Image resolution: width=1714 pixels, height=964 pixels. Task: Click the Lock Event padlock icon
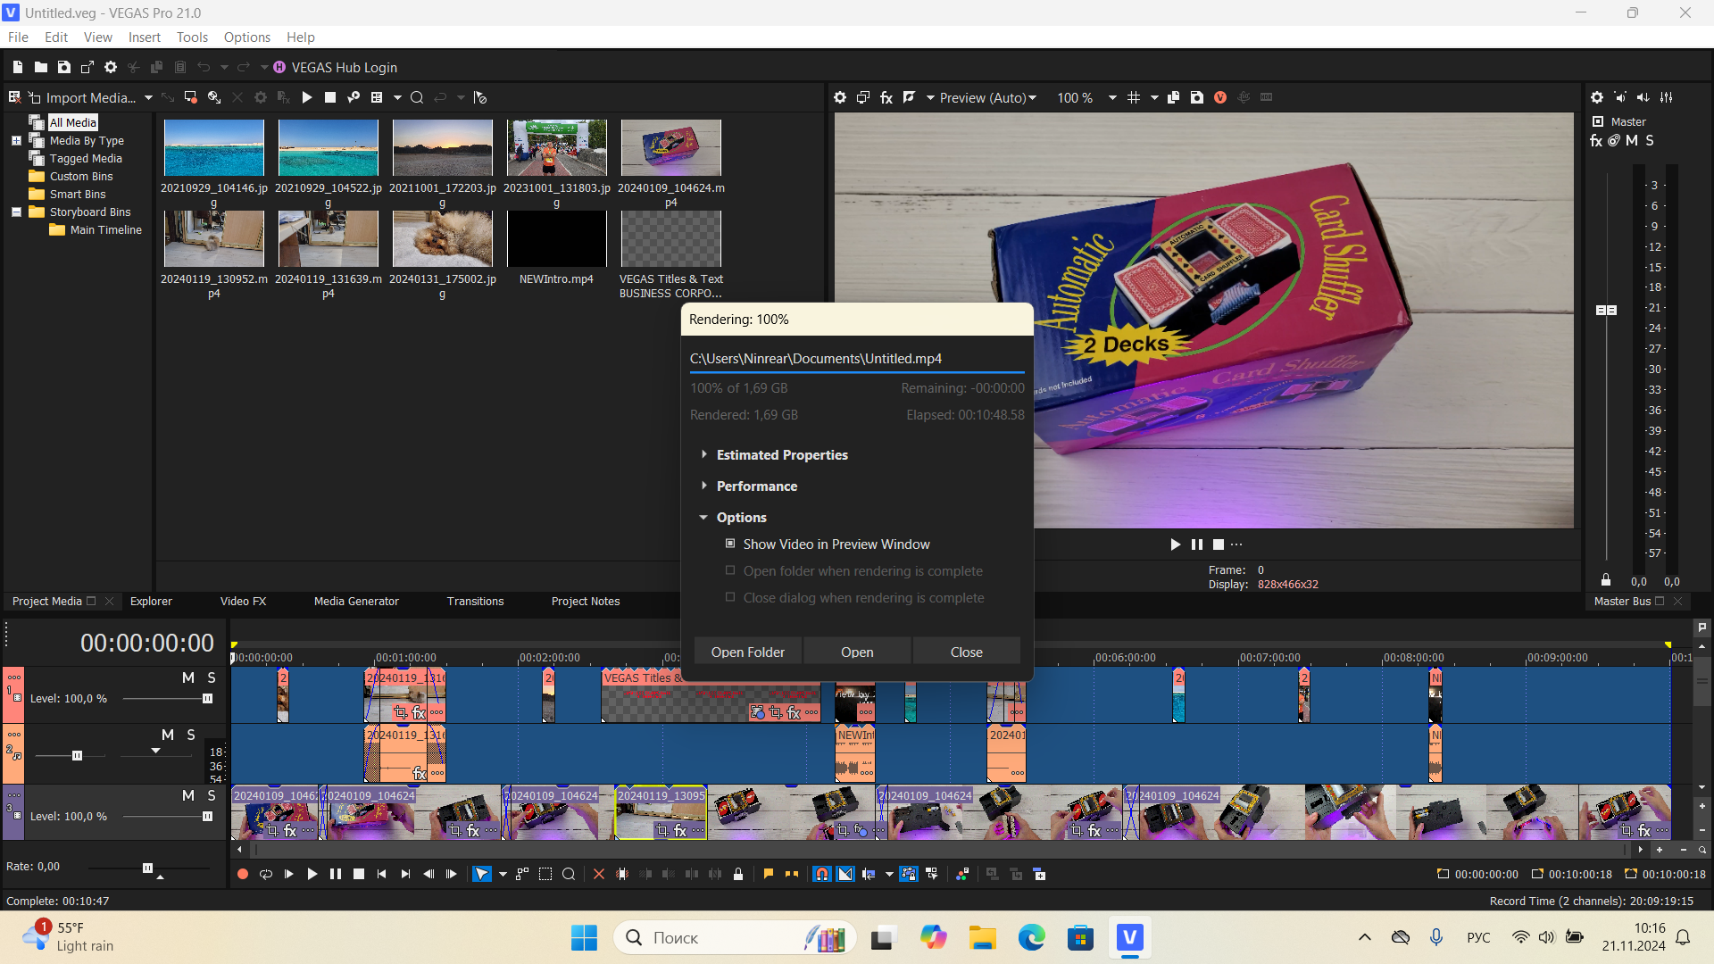coord(738,875)
